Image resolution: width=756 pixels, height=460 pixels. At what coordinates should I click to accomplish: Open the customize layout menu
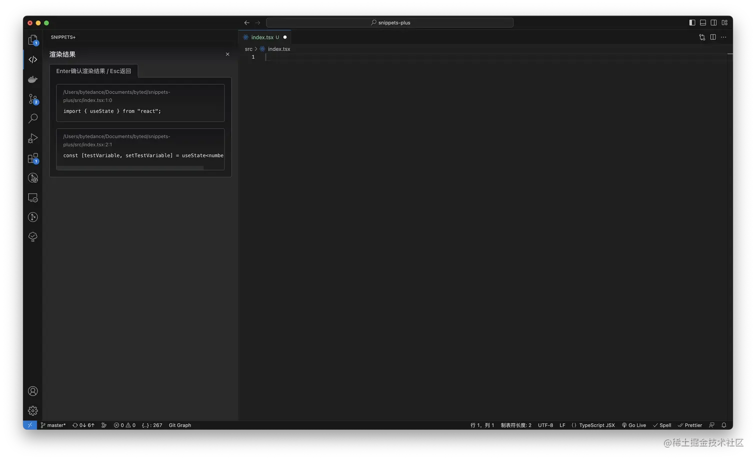tap(724, 22)
